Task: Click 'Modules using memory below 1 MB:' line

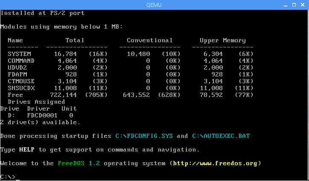Action: tap(61, 27)
